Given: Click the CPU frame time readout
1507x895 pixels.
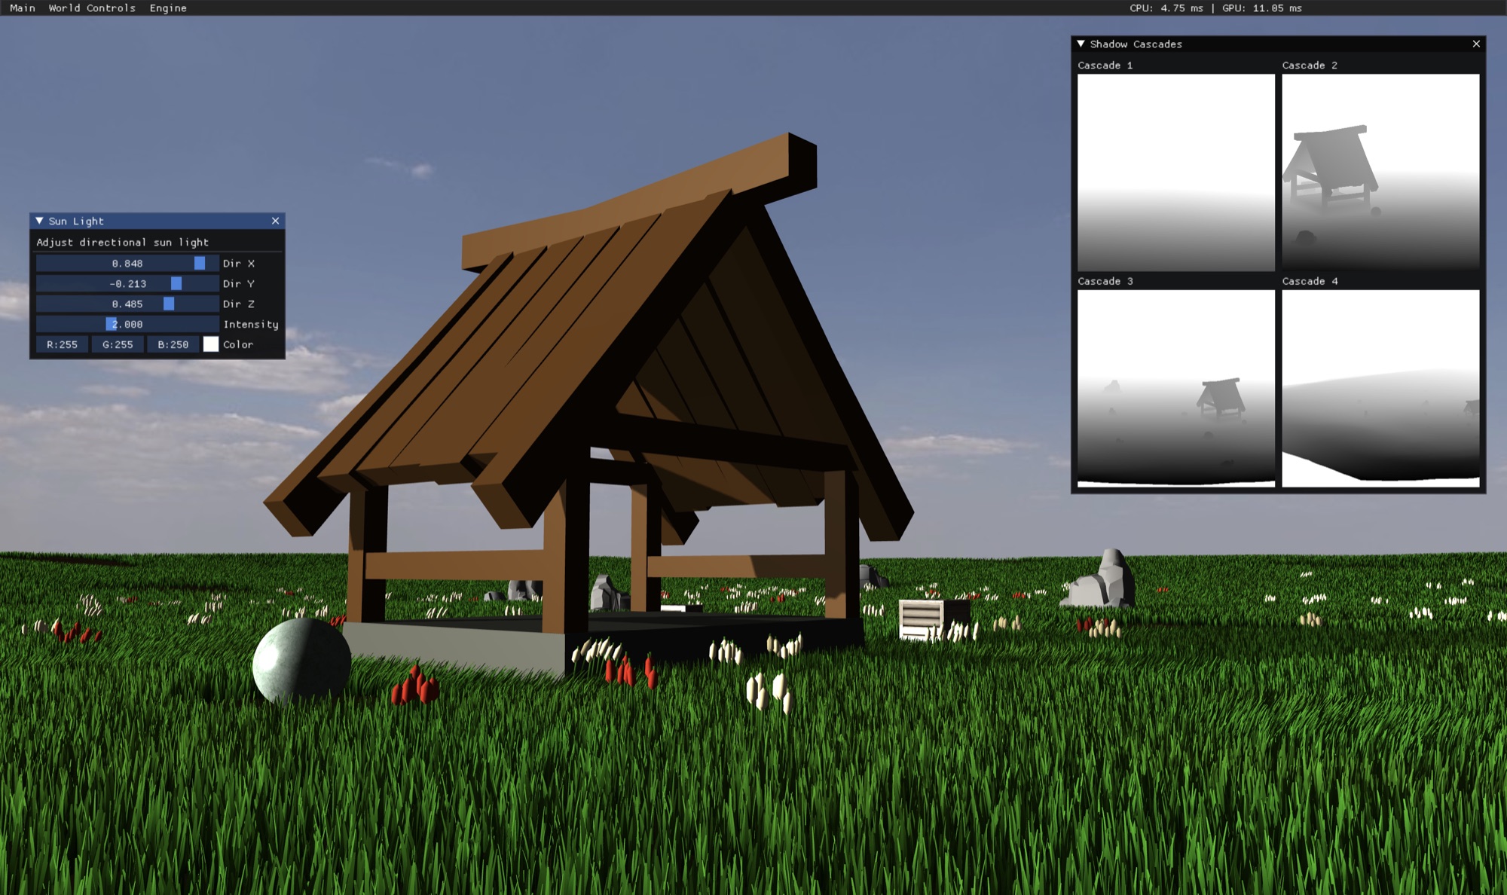Looking at the screenshot, I should coord(1166,8).
